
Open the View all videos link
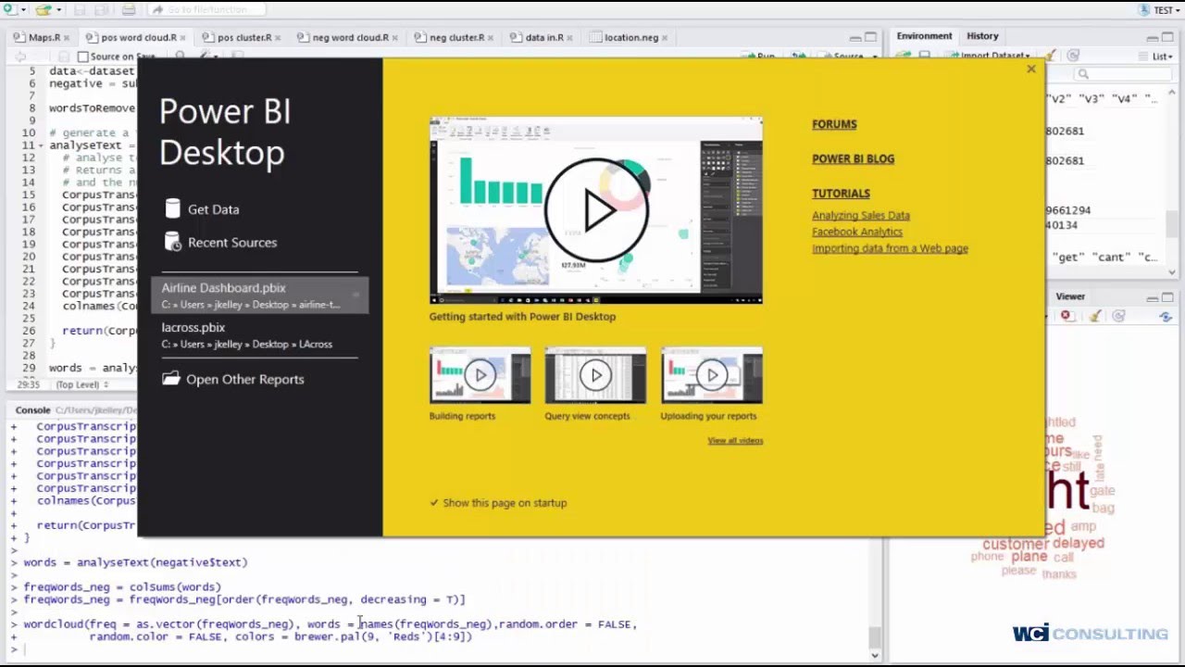pyautogui.click(x=735, y=440)
